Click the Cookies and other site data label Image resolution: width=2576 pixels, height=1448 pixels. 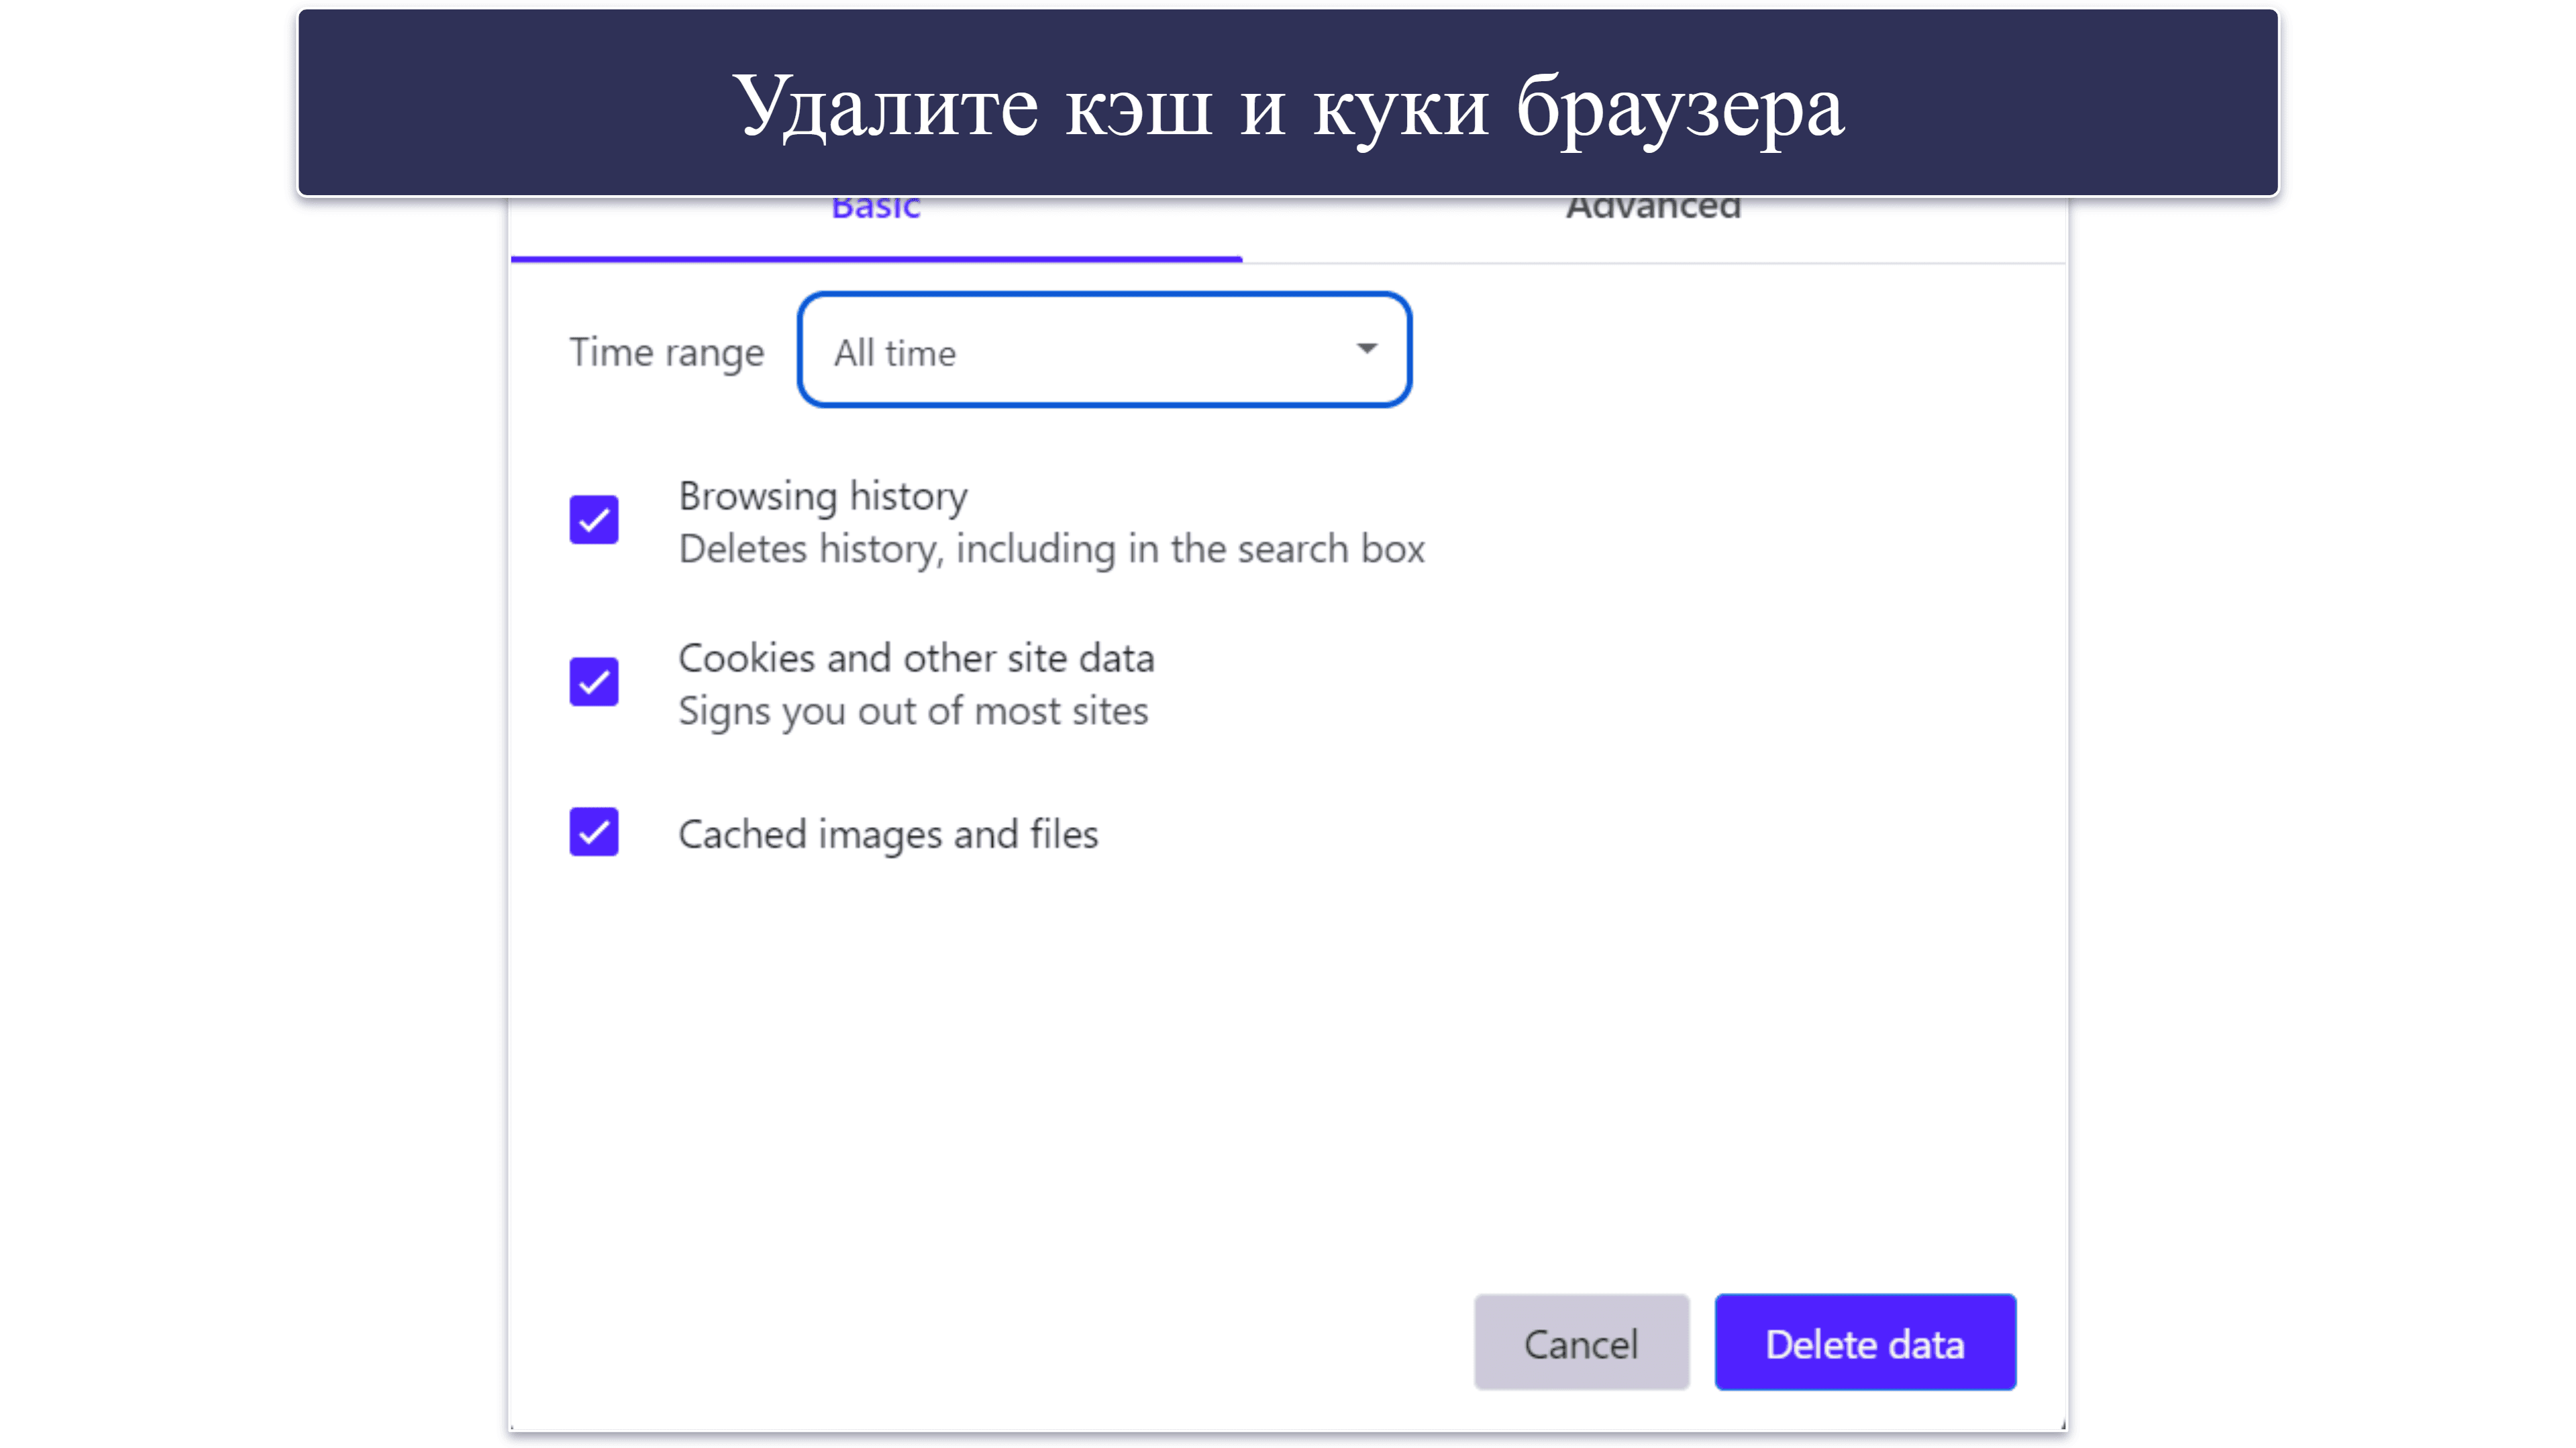click(x=916, y=659)
